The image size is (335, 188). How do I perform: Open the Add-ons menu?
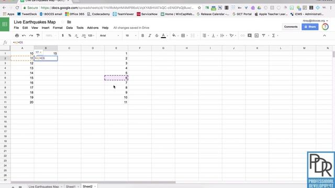[93, 28]
